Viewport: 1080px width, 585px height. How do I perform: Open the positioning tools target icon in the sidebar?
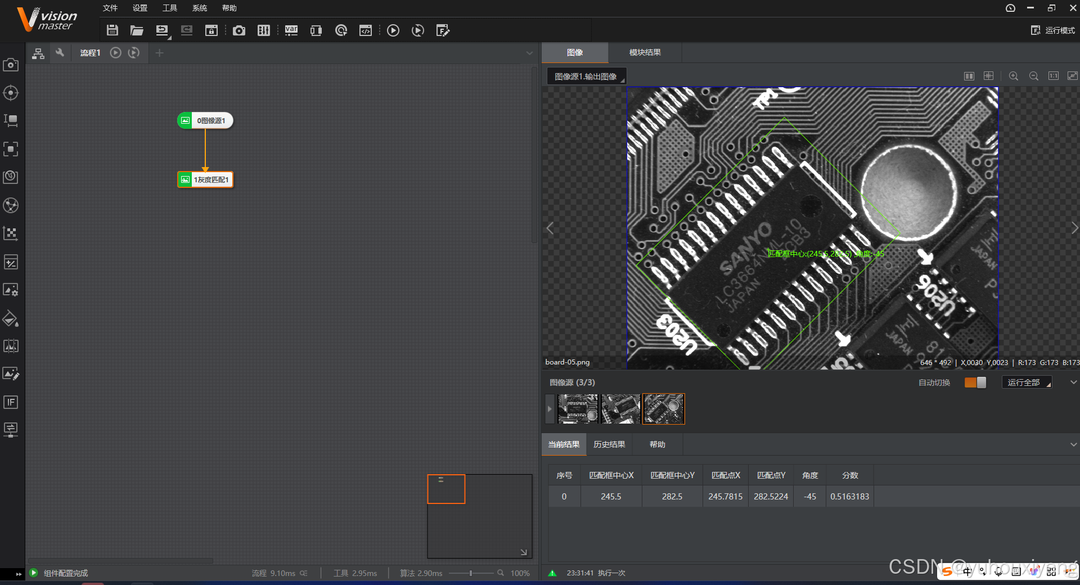11,93
